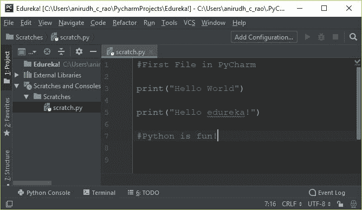This screenshot has width=362, height=210.
Task: Open the Event Log
Action: 327,193
